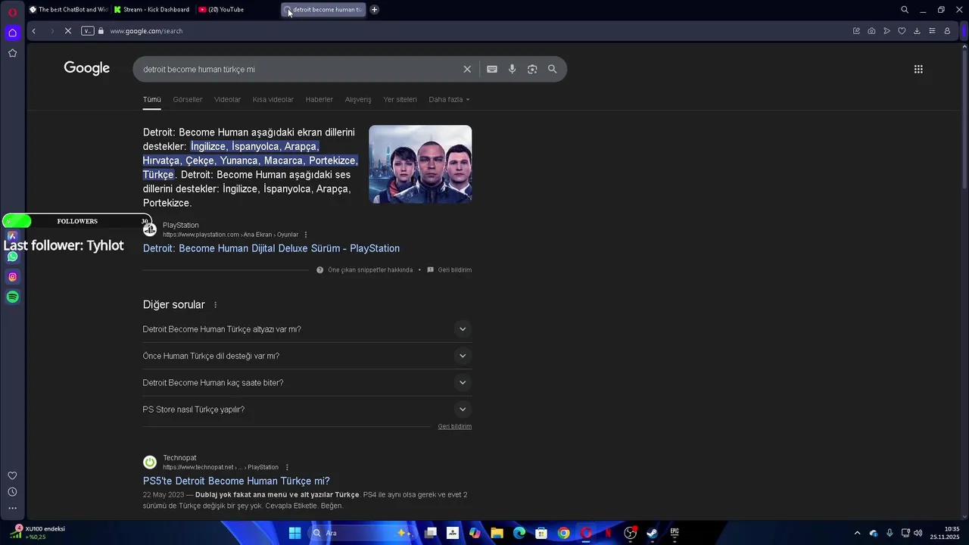The image size is (969, 545).
Task: Add page to bookmarks heart icon
Action: point(902,31)
